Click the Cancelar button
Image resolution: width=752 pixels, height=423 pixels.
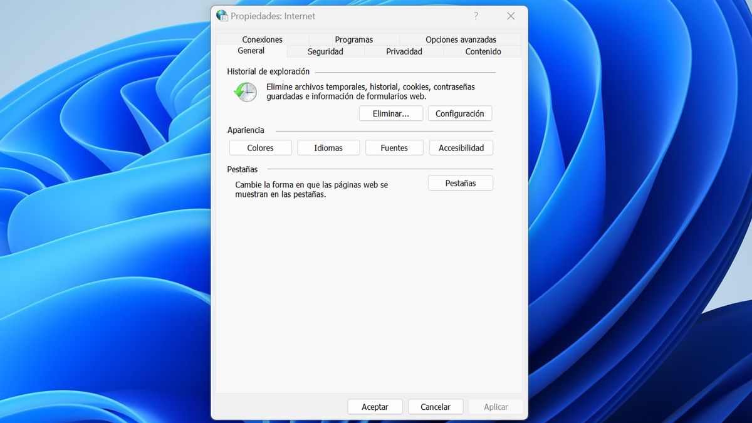pos(436,406)
